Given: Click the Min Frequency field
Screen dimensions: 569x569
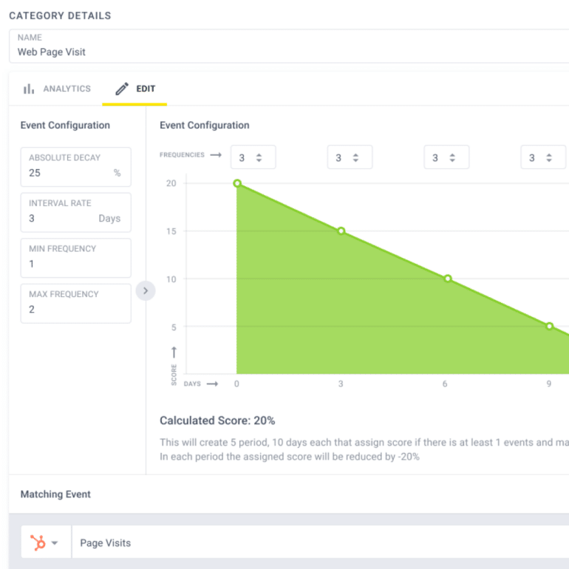Looking at the screenshot, I should (x=76, y=258).
